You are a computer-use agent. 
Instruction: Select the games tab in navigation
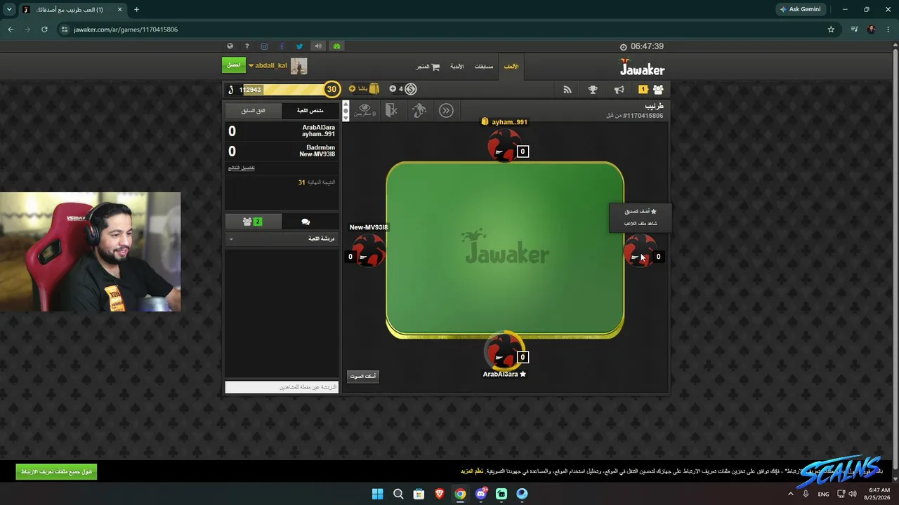511,67
